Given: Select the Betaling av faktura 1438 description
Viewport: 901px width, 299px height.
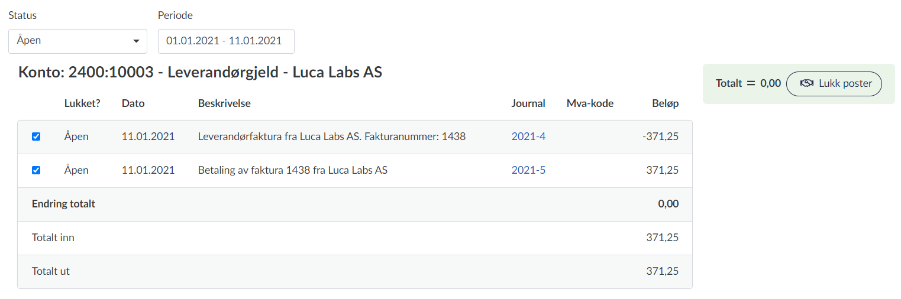Looking at the screenshot, I should [x=292, y=170].
